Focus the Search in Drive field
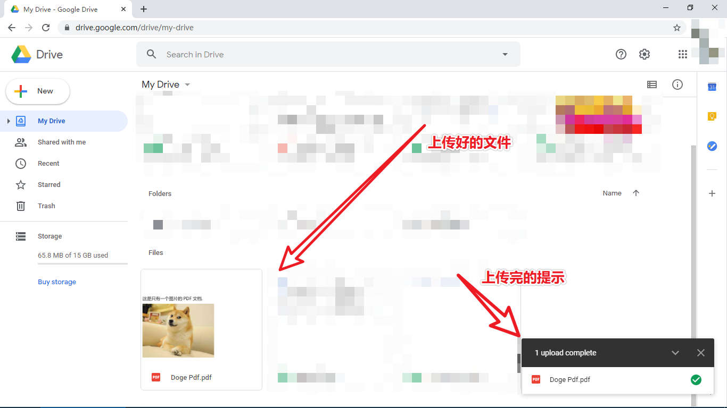The height and width of the screenshot is (408, 727). point(328,54)
